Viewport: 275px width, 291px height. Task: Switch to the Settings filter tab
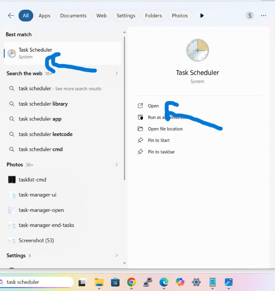(126, 15)
